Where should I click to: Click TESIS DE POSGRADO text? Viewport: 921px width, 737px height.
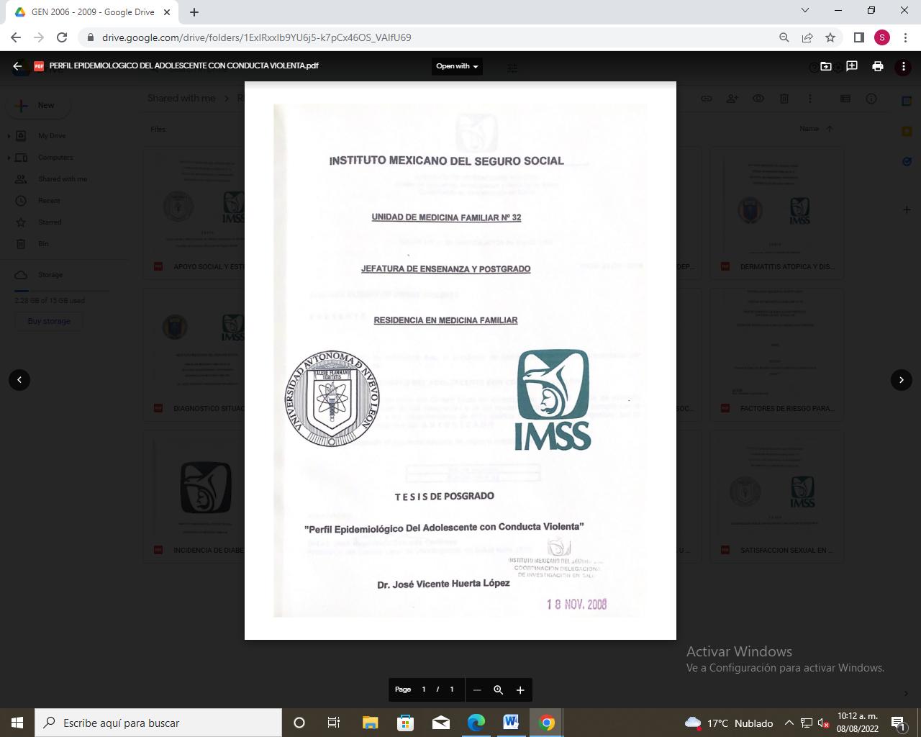[x=444, y=497]
